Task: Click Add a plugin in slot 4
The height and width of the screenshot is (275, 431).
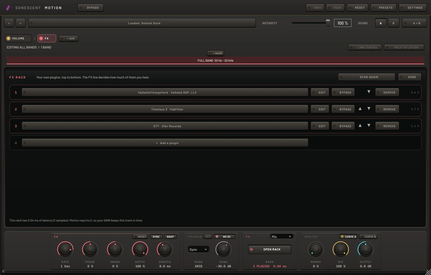Action: 165,143
